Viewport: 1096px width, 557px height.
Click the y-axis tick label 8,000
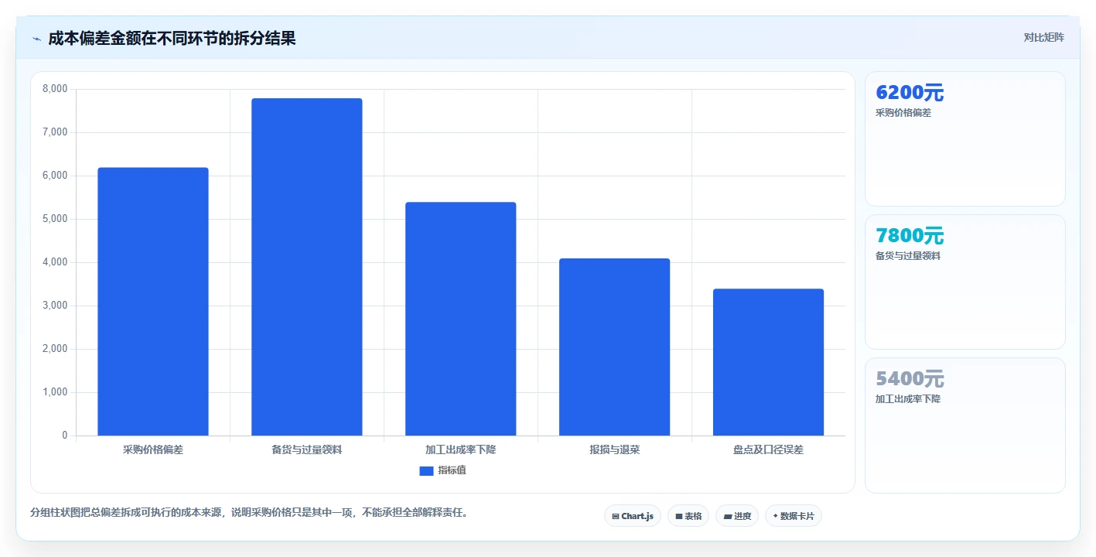tap(55, 89)
